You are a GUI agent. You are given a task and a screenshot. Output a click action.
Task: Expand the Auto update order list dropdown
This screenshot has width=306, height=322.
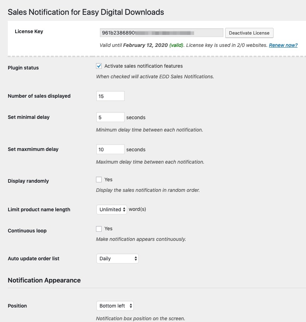117,259
